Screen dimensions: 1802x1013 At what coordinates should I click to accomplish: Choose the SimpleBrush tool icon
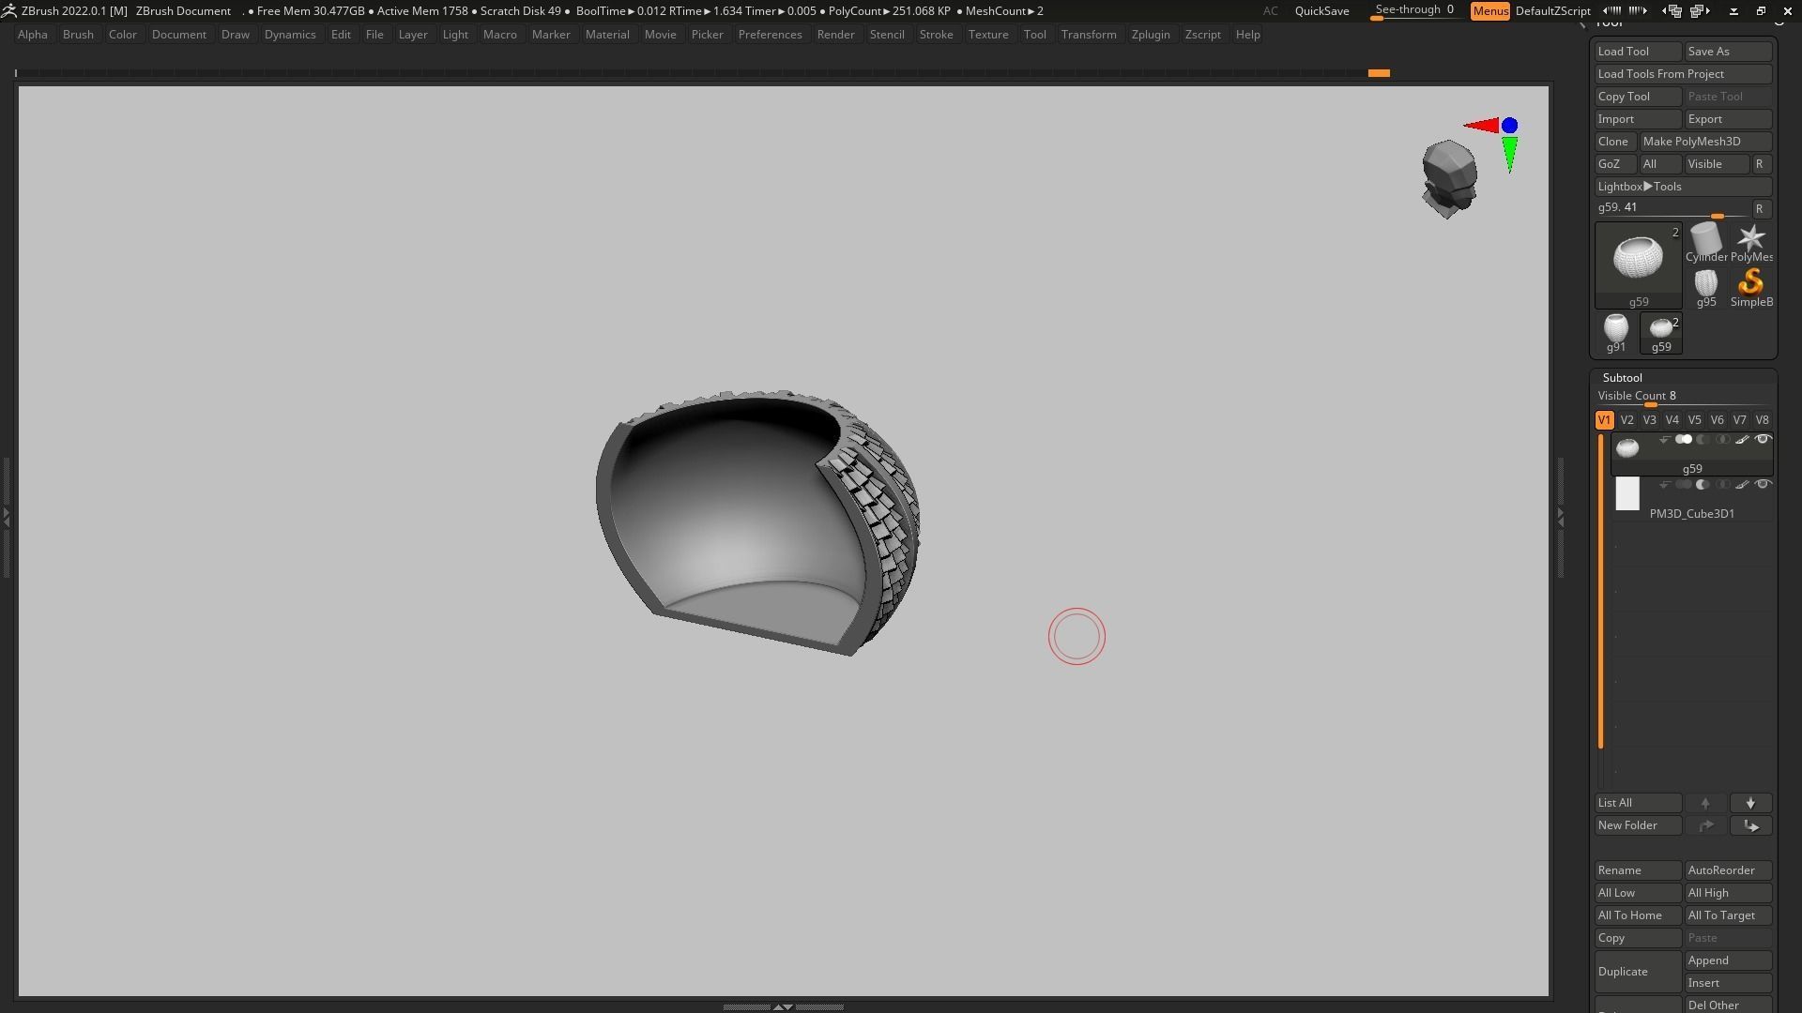click(1750, 285)
